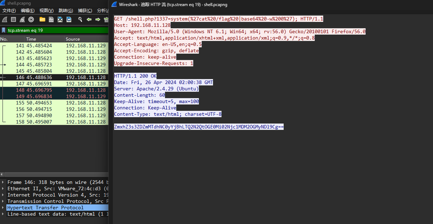
Task: Select packet 142 in the packet list
Action: 54,52
